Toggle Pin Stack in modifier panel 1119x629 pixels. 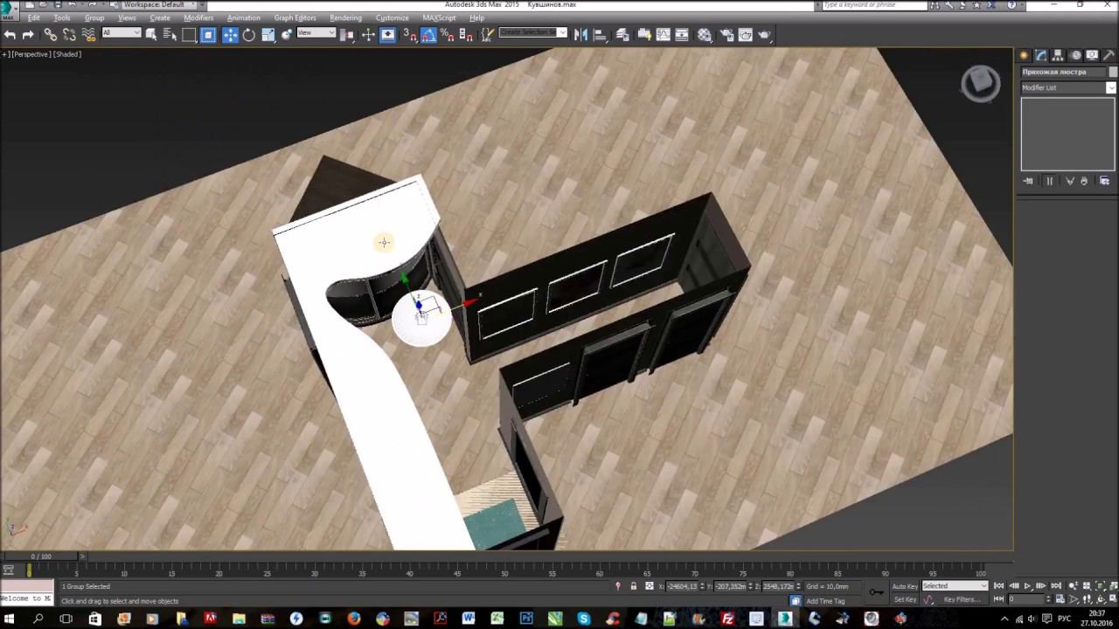1028,181
